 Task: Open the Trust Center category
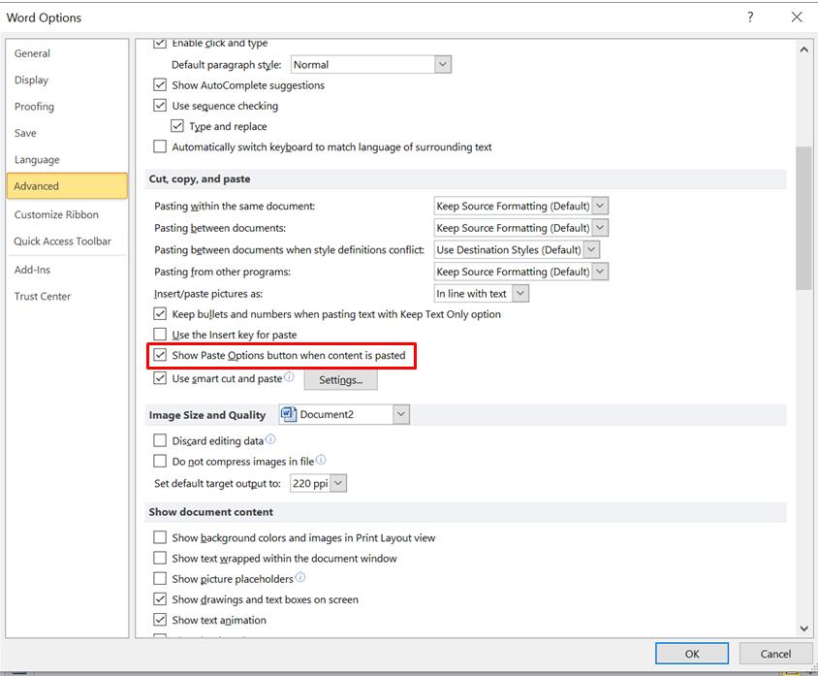click(67, 297)
